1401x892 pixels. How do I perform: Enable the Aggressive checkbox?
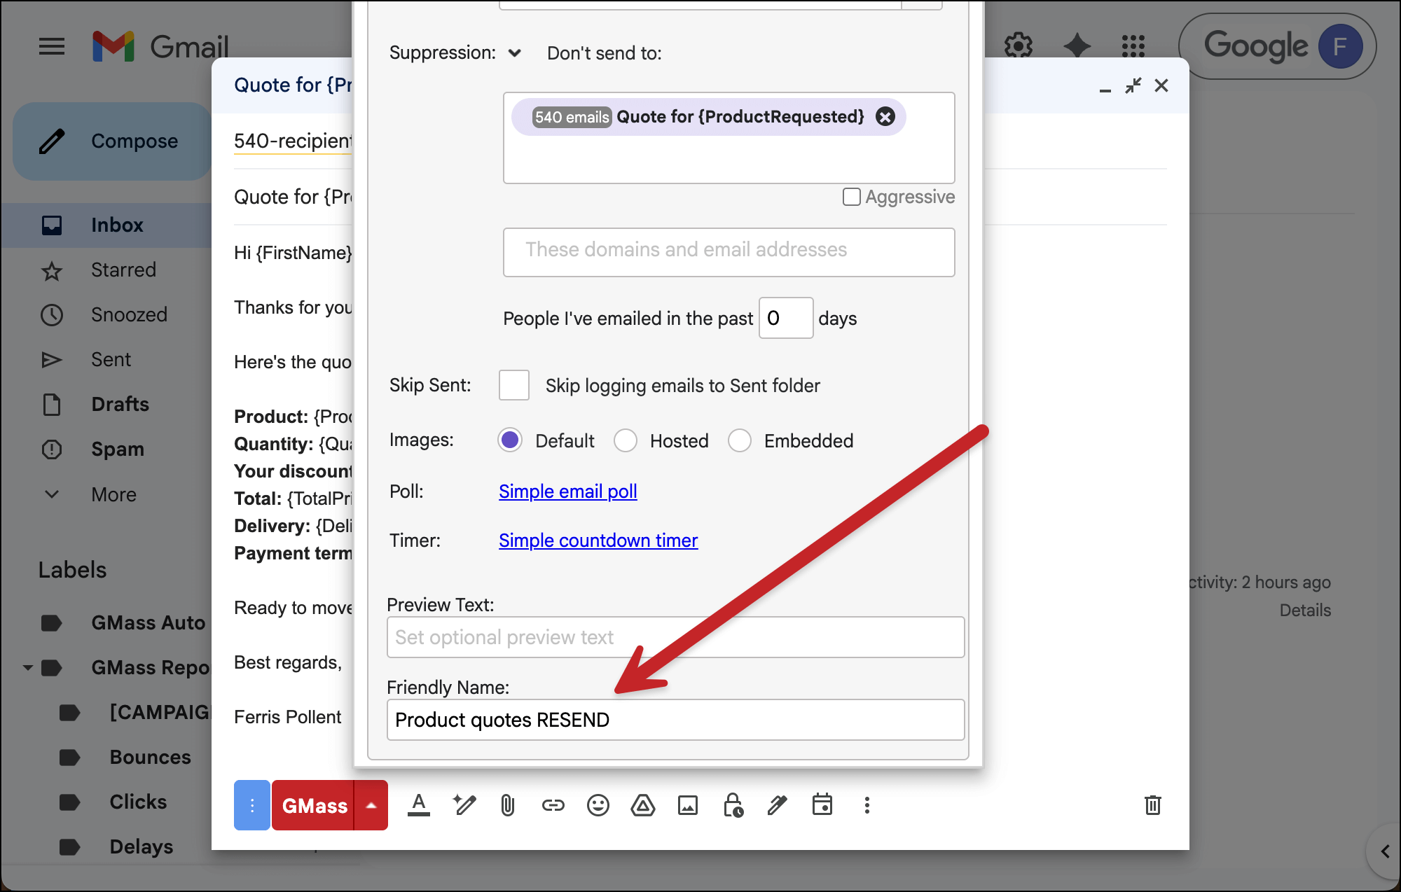[x=851, y=197]
